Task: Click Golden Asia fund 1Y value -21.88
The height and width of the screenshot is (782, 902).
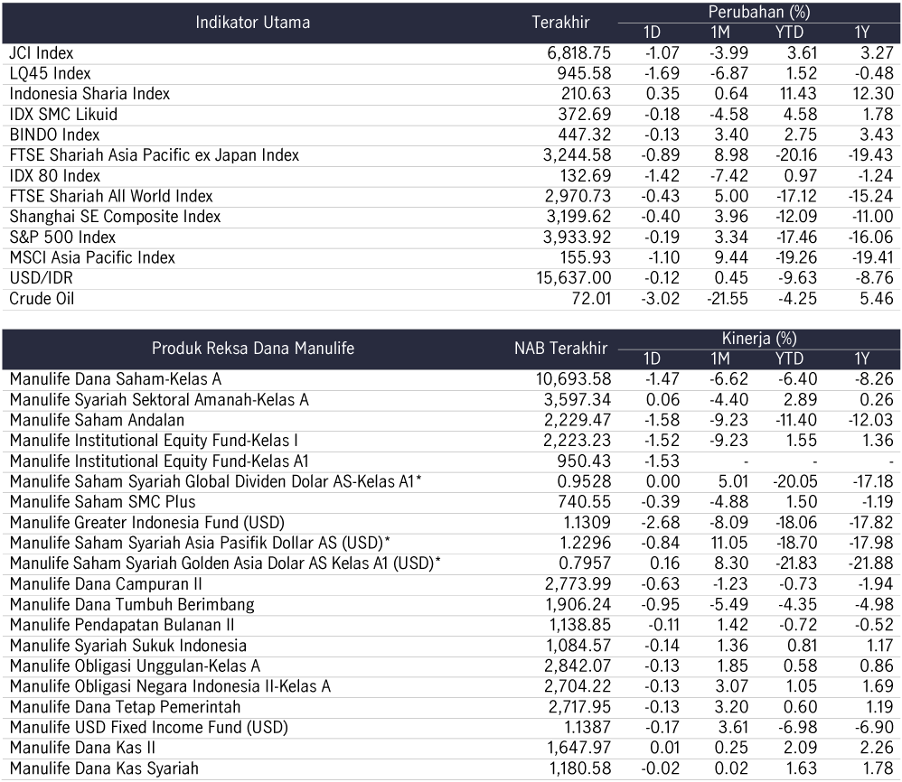Action: click(x=873, y=563)
